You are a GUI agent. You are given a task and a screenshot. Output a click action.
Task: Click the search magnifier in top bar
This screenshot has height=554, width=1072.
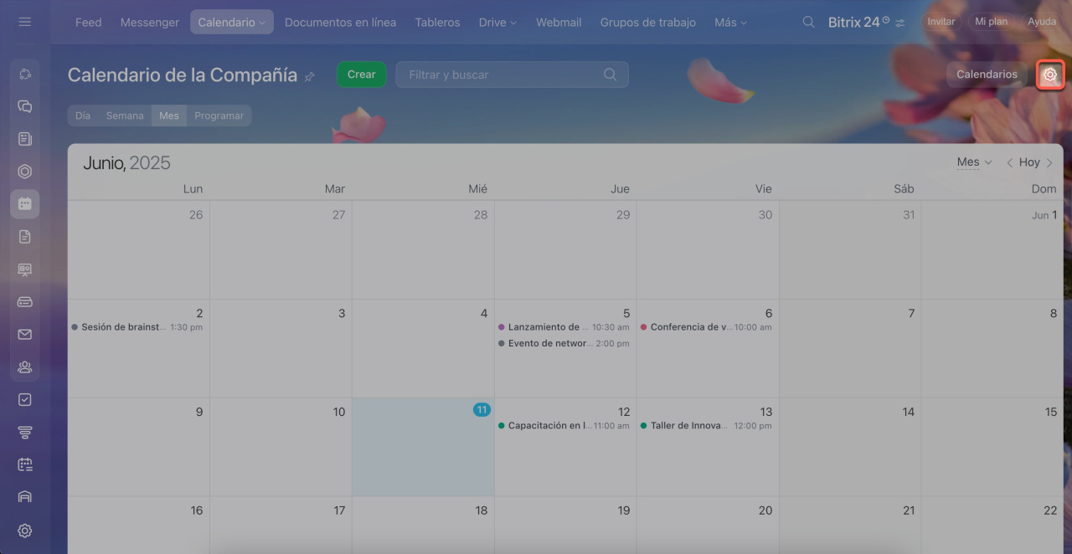click(x=808, y=22)
